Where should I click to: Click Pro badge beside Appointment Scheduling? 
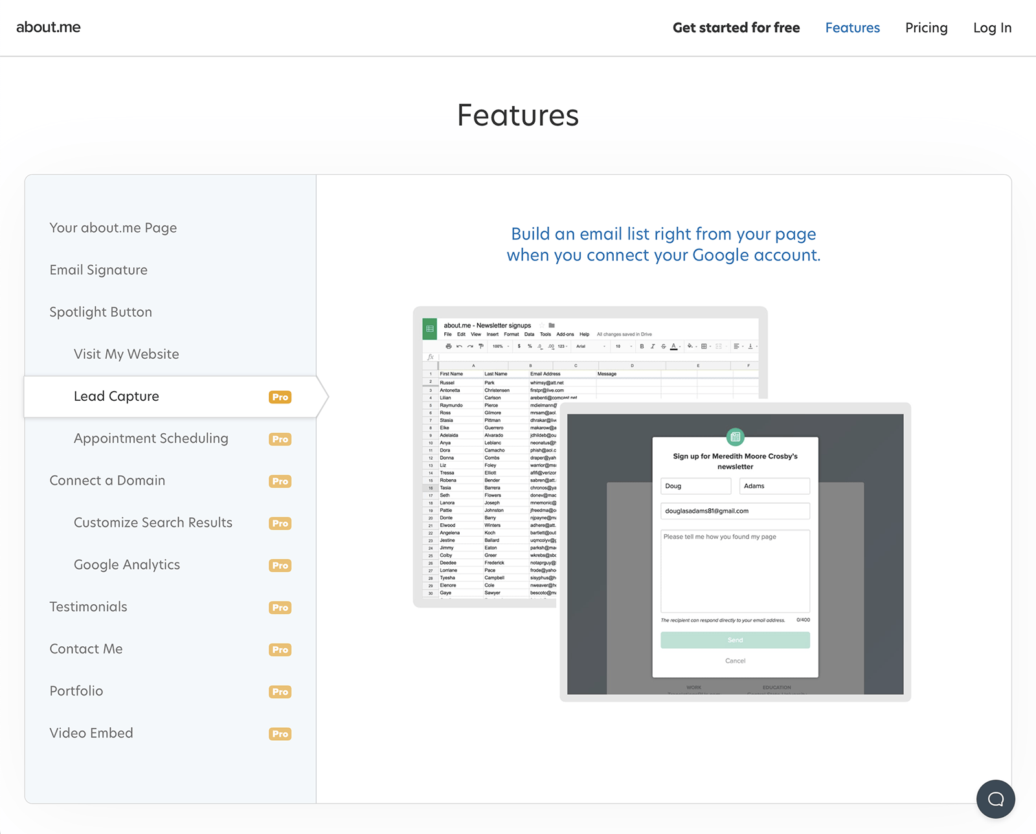280,439
